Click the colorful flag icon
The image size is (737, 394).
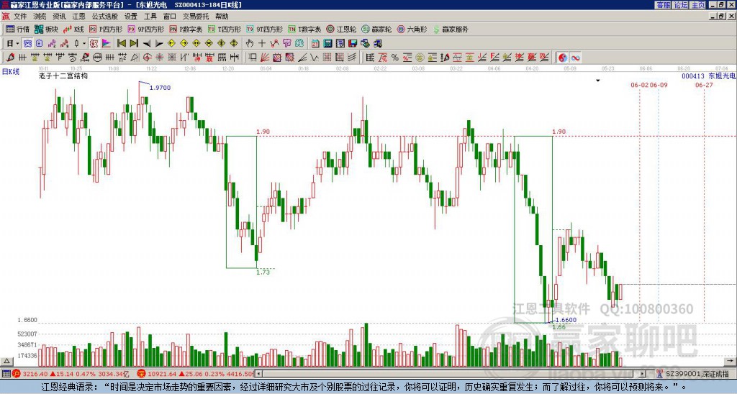coord(107,44)
